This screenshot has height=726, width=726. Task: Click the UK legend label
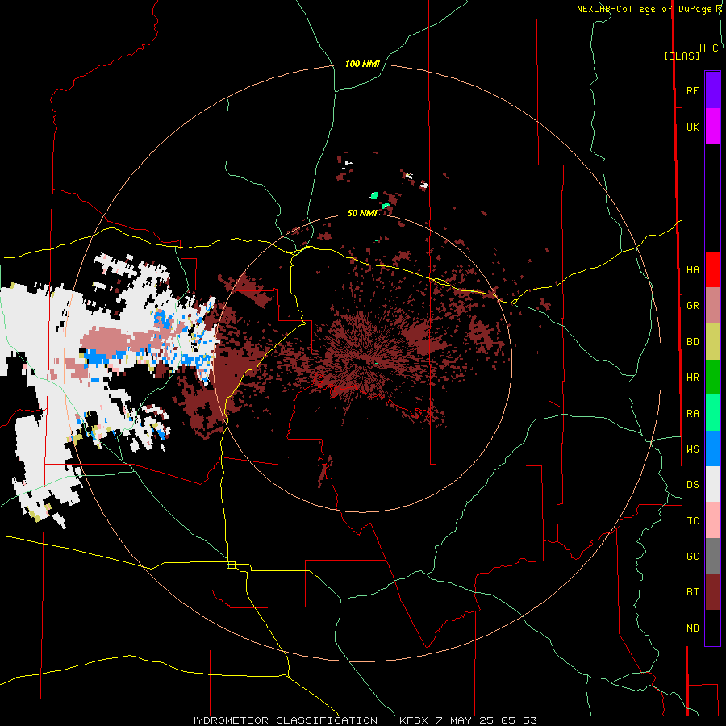pyautogui.click(x=692, y=127)
